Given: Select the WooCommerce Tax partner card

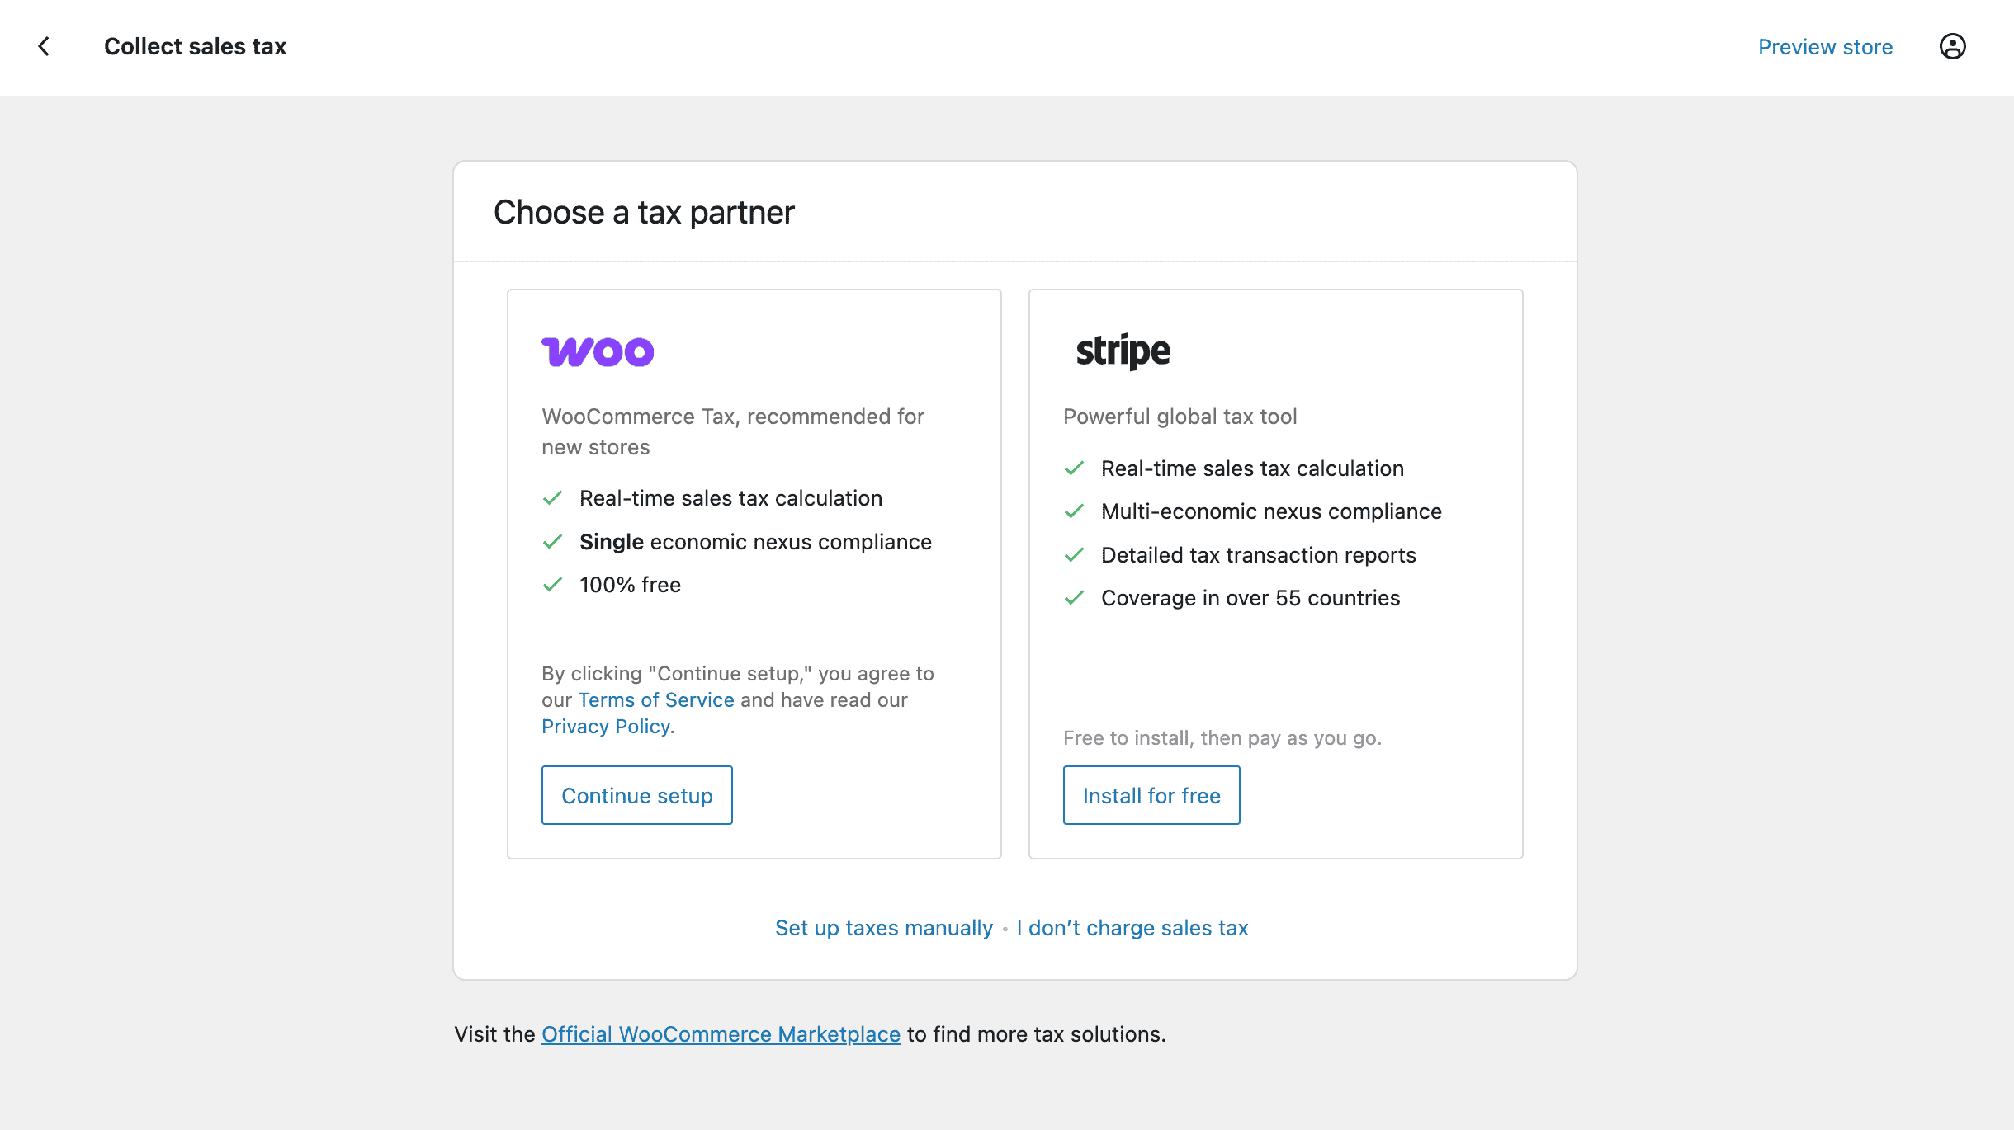Looking at the screenshot, I should 754,573.
